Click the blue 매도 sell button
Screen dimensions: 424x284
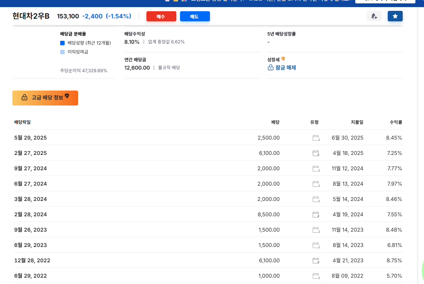(195, 16)
